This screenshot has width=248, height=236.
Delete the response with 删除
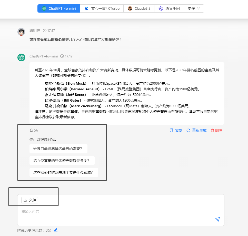216,130
